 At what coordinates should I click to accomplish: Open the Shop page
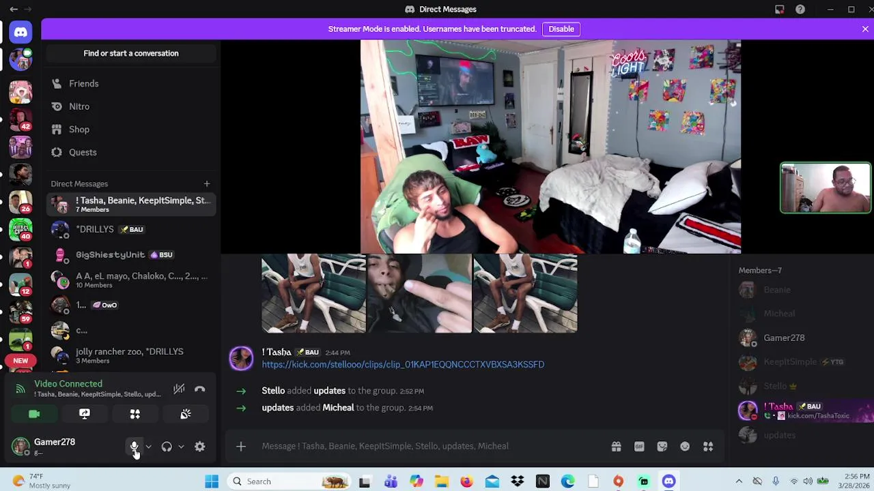131,130
